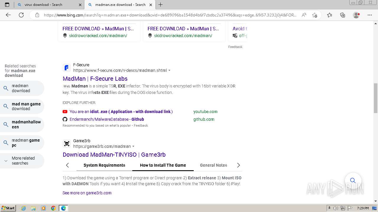The height and width of the screenshot is (212, 378).
Task: Search related 'mad man game download'
Action: (22, 106)
